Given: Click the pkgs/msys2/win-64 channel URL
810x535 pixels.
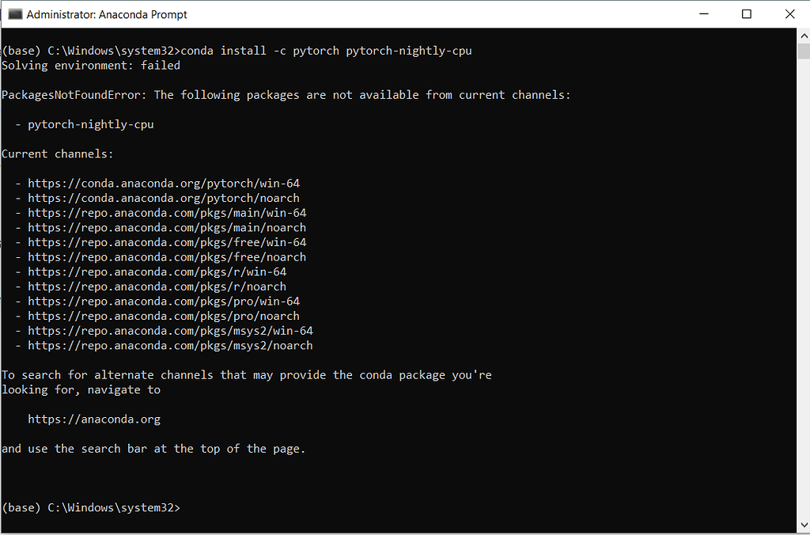Looking at the screenshot, I should click(x=170, y=331).
